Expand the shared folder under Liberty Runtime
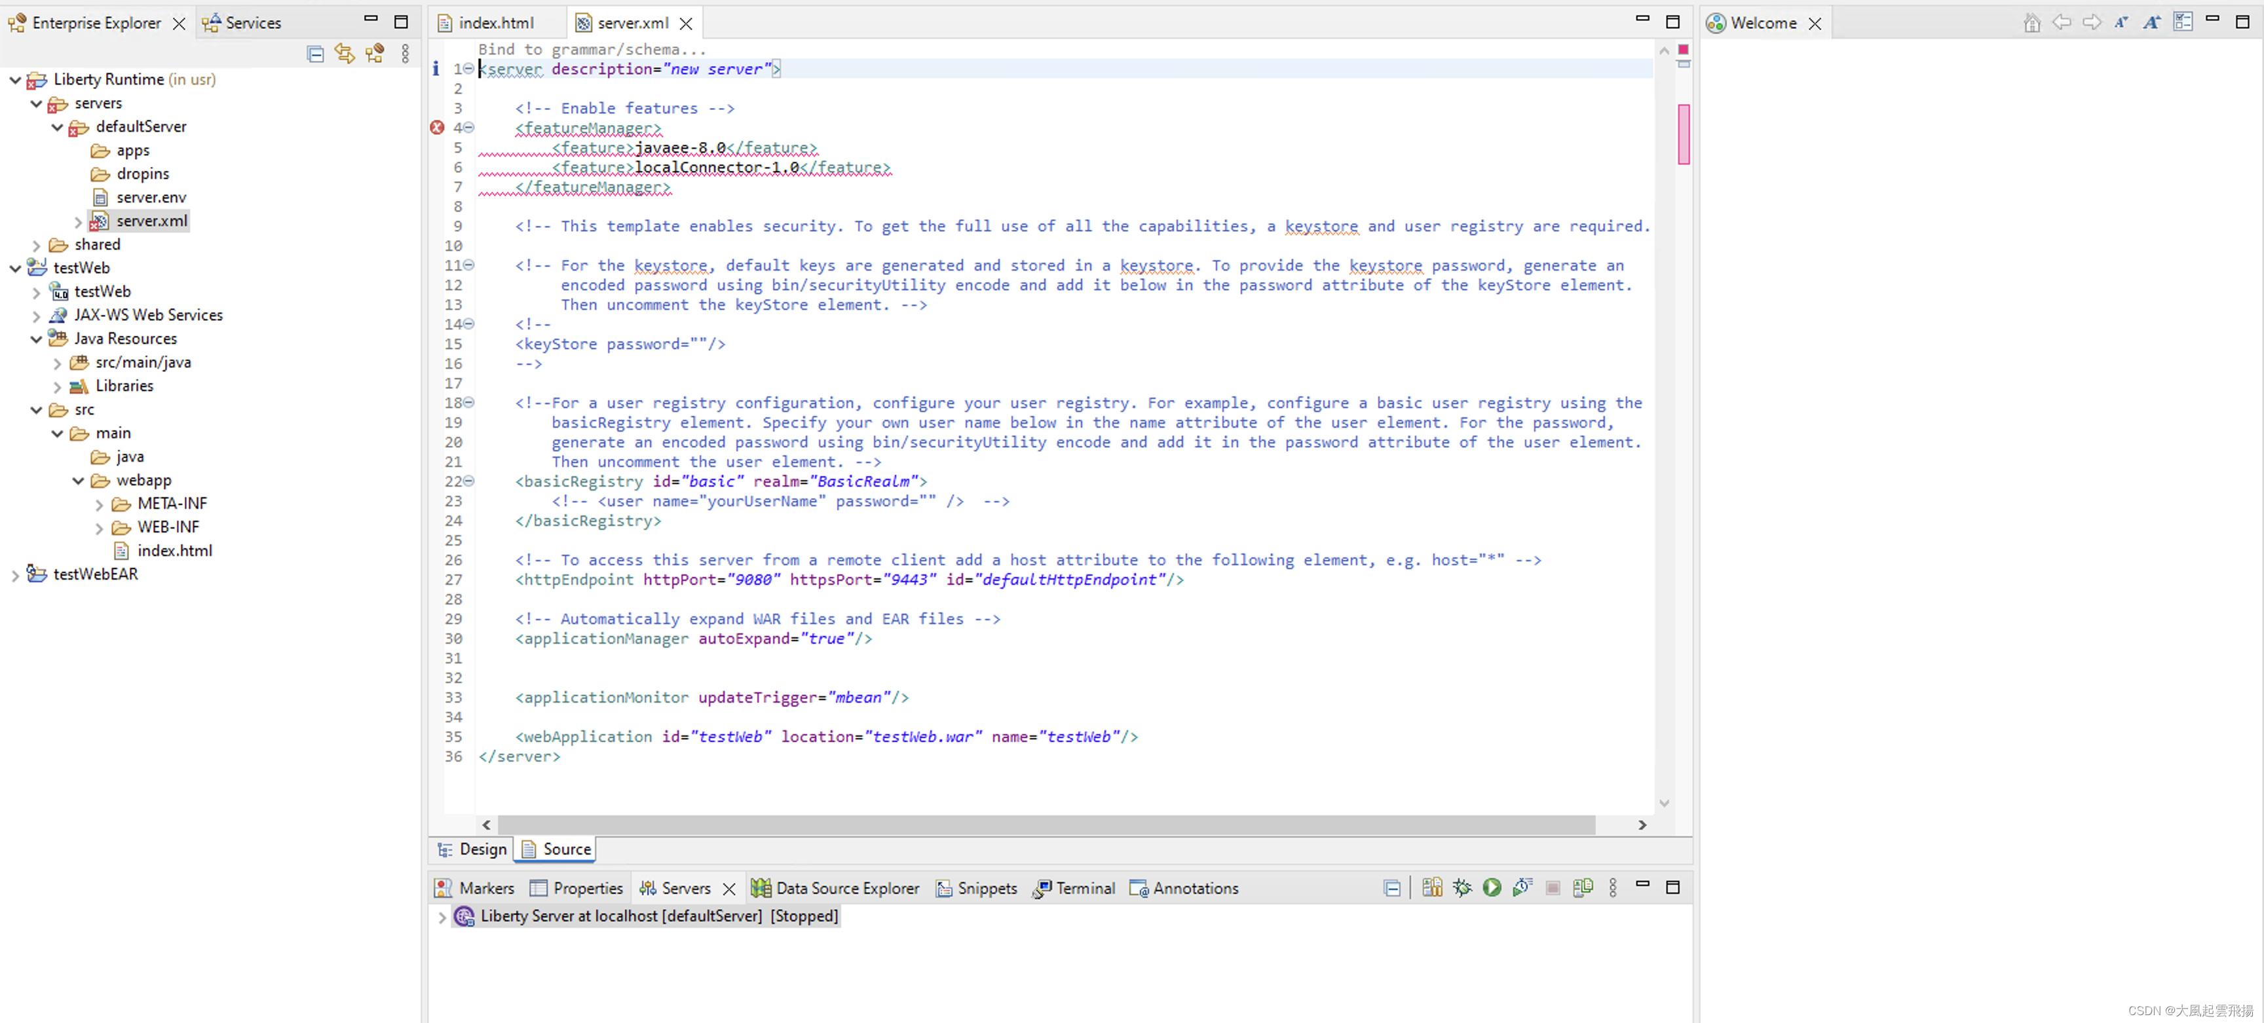 36,244
